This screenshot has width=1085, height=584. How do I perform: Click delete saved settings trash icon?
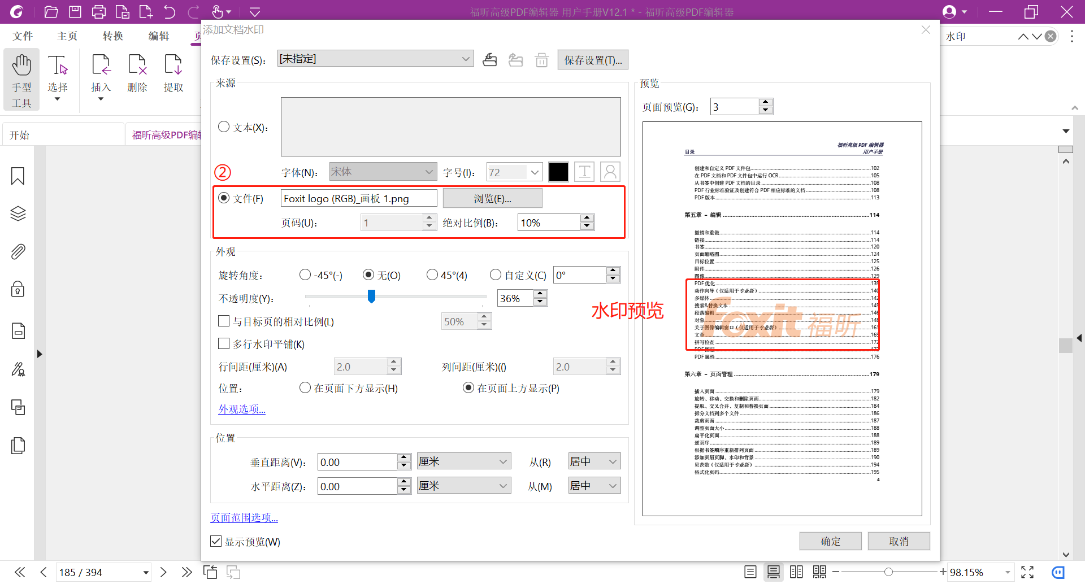tap(542, 59)
